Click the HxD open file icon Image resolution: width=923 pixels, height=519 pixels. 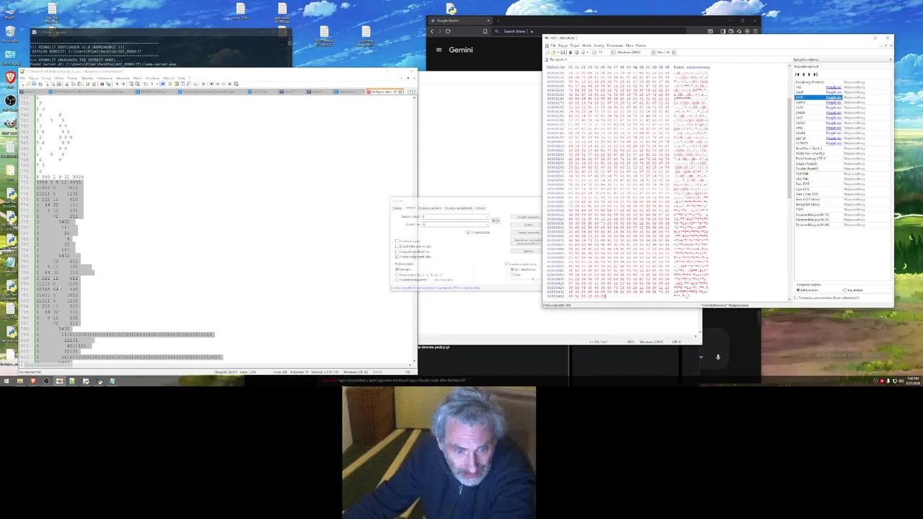(x=553, y=52)
